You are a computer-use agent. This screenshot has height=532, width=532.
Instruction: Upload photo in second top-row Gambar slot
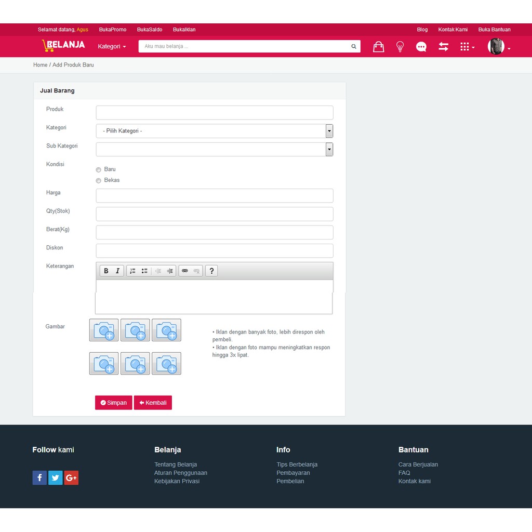[135, 330]
